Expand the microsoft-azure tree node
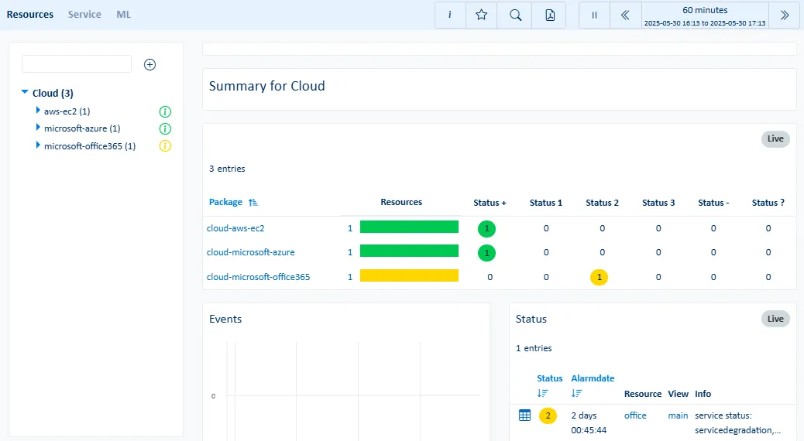The height and width of the screenshot is (441, 804). tap(38, 128)
